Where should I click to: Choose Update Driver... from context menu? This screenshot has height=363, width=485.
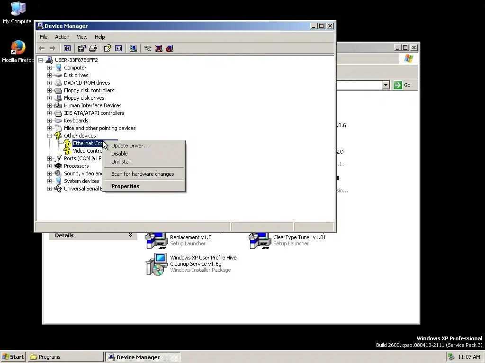coord(144,146)
